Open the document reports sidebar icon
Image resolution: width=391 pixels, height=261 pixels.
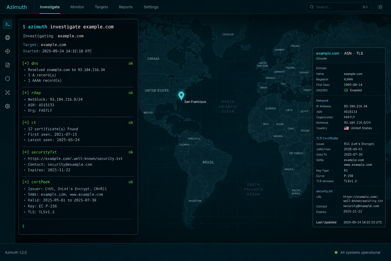click(8, 65)
